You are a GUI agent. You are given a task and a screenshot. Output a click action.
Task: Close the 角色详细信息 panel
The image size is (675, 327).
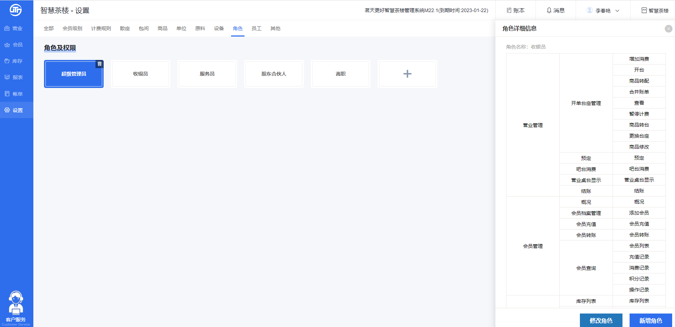point(668,29)
